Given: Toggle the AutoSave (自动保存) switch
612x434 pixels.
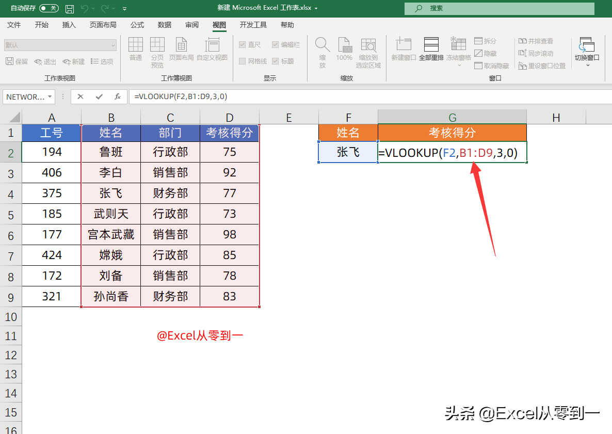Looking at the screenshot, I should pyautogui.click(x=49, y=8).
